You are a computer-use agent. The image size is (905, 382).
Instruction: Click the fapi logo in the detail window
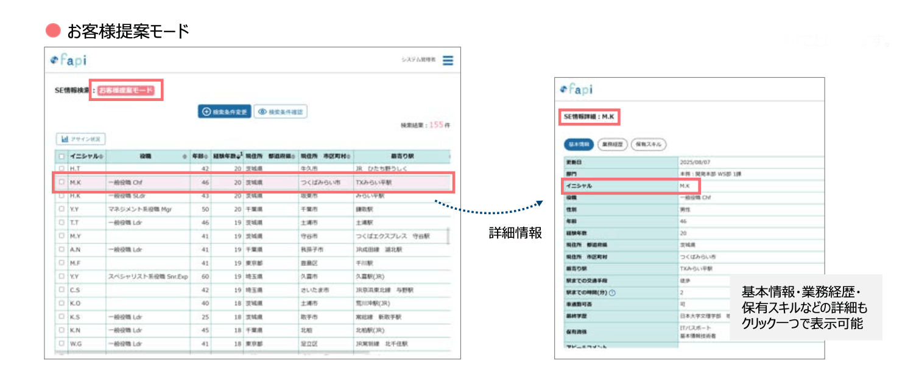point(576,90)
